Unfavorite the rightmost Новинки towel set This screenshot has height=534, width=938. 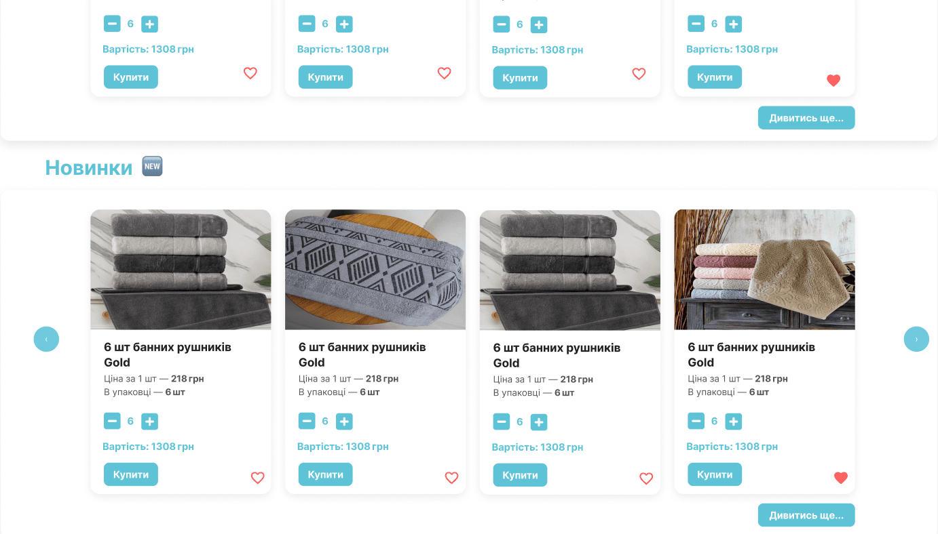click(x=840, y=477)
